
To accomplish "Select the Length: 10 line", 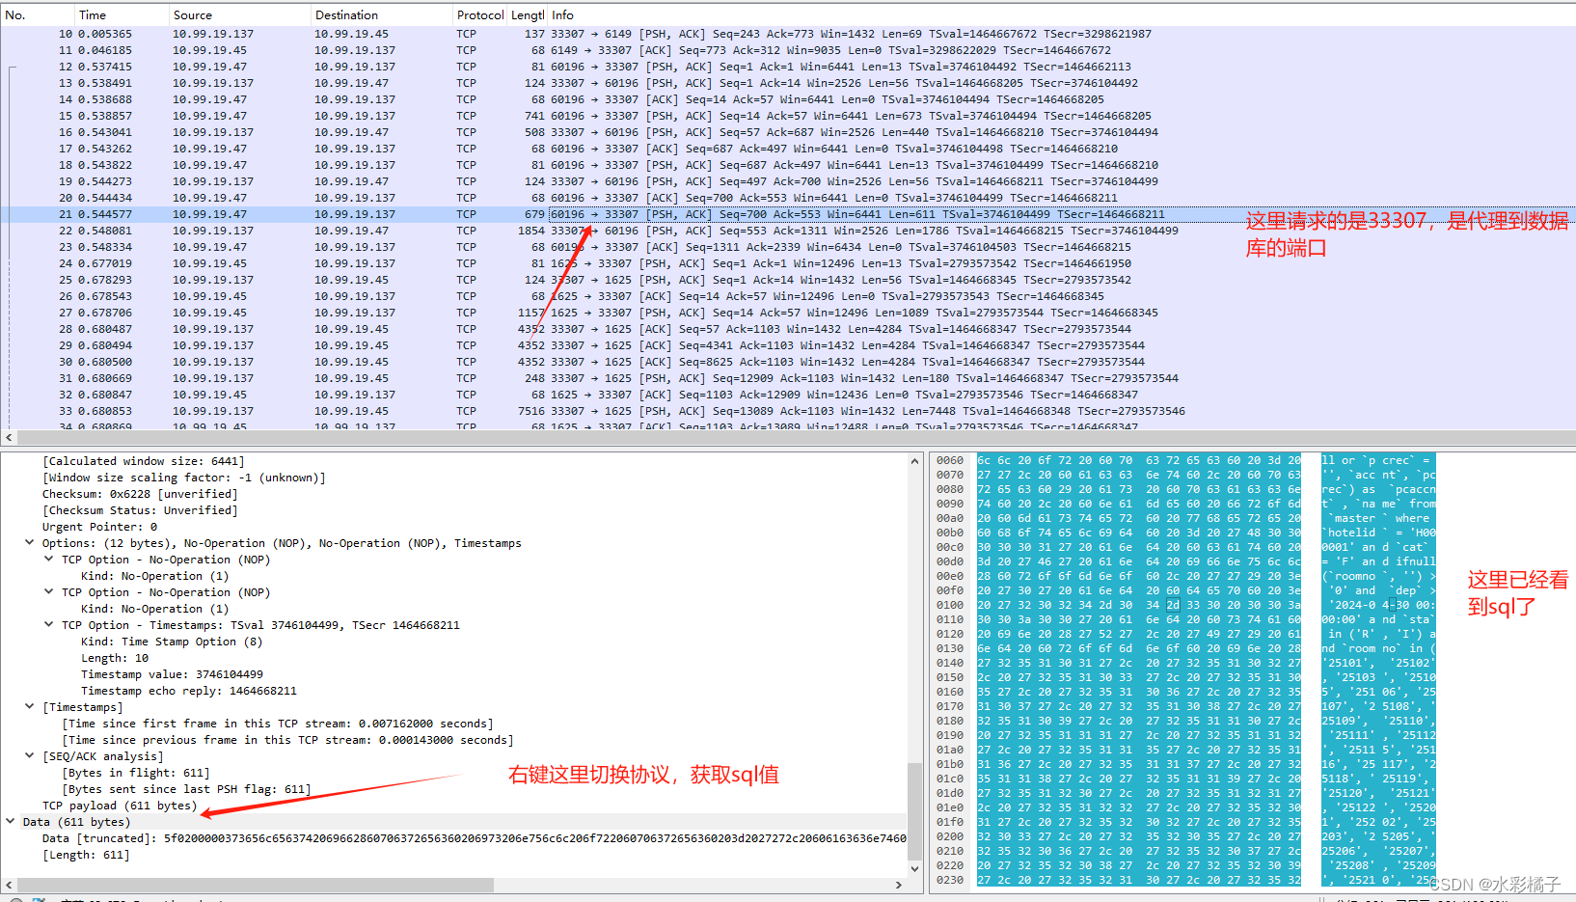I will tap(115, 658).
